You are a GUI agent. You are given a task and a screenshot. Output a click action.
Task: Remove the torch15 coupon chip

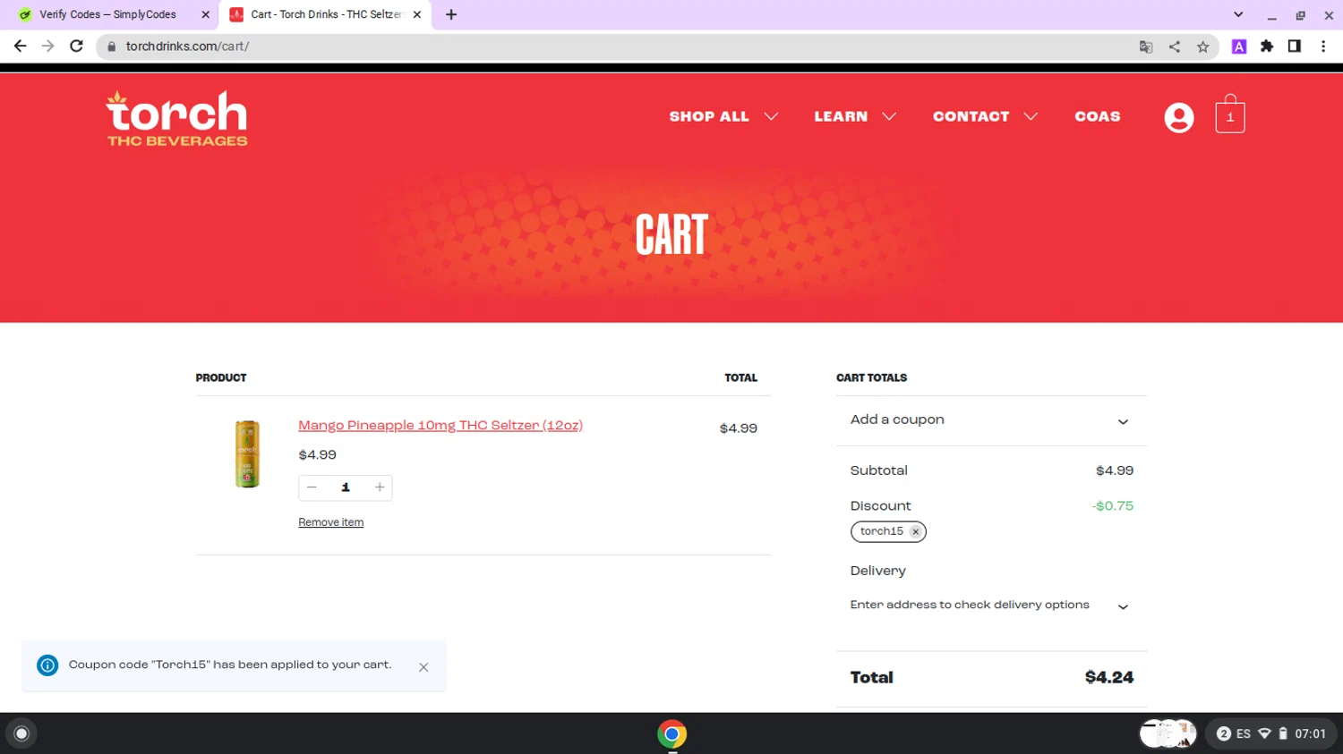click(x=915, y=531)
